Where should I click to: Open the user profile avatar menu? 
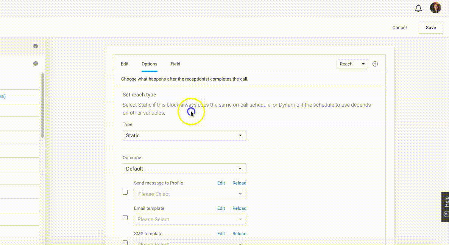(x=435, y=8)
